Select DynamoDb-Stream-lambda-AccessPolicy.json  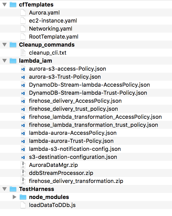(86, 85)
